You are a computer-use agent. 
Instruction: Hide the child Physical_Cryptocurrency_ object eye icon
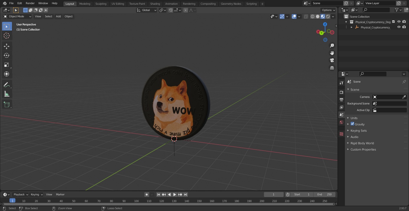coord(399,27)
